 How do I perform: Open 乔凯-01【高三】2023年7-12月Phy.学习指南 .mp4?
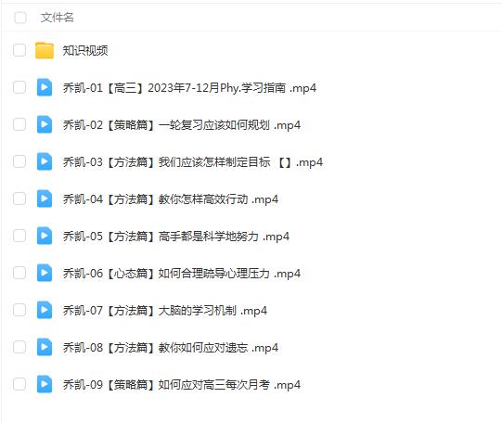[x=189, y=88]
